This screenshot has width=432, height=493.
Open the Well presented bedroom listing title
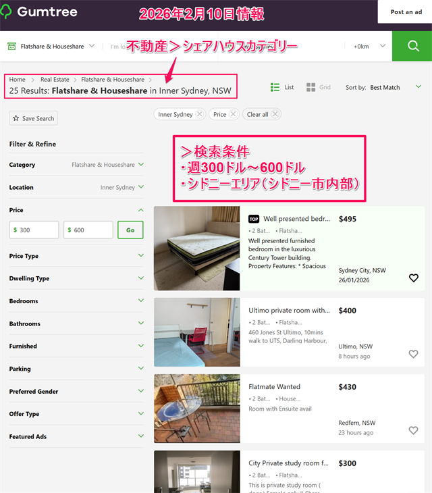296,219
